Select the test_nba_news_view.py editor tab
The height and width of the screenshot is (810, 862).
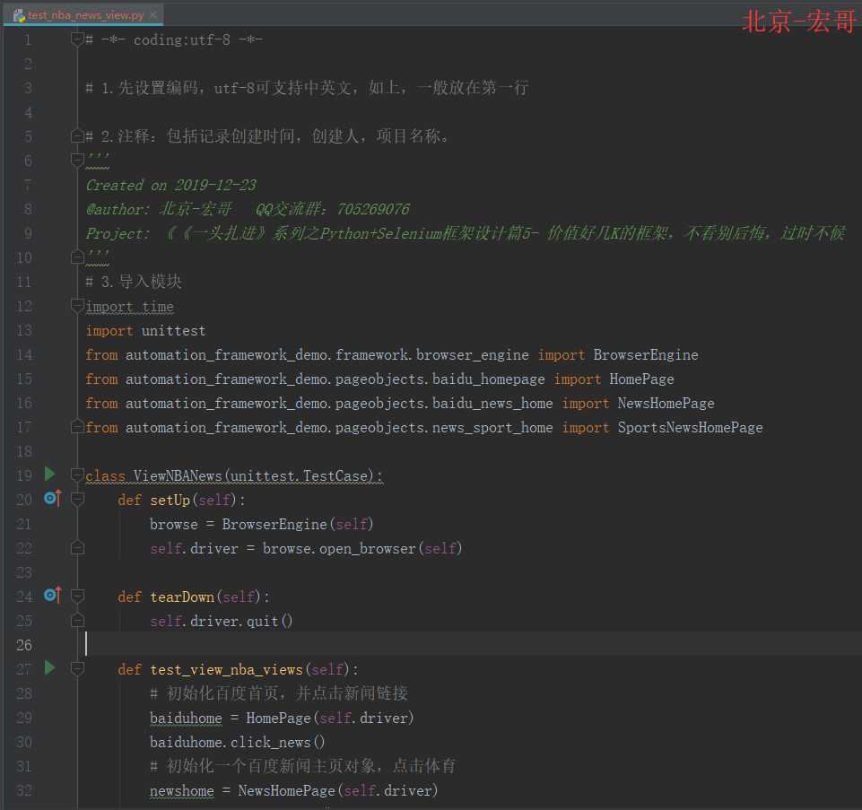(84, 15)
